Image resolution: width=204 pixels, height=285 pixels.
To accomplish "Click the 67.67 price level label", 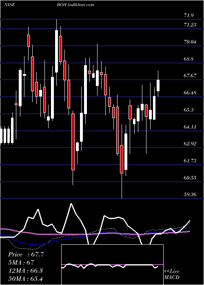I will 190,76.
